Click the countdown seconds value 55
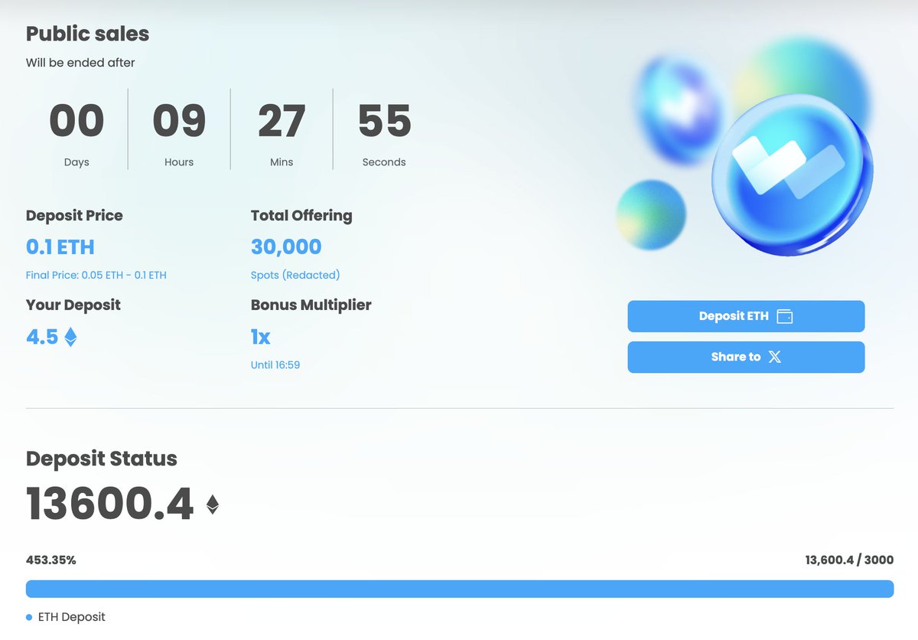918x640 pixels. [x=384, y=122]
